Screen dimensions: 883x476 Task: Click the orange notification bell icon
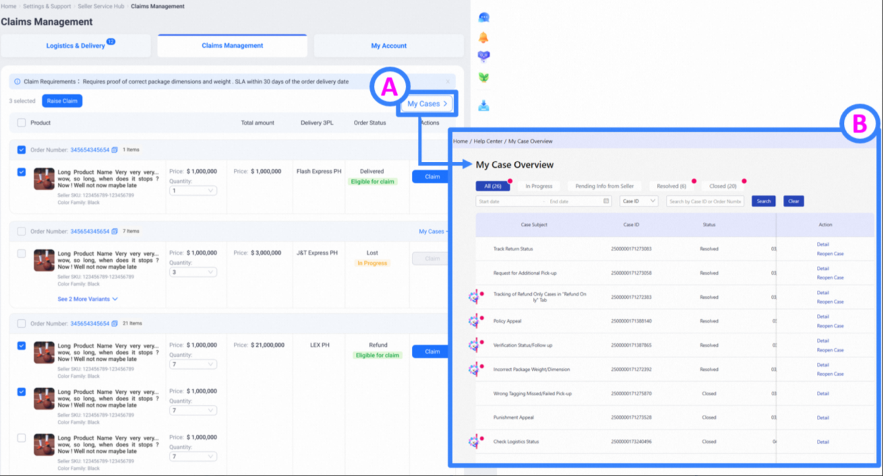click(483, 38)
